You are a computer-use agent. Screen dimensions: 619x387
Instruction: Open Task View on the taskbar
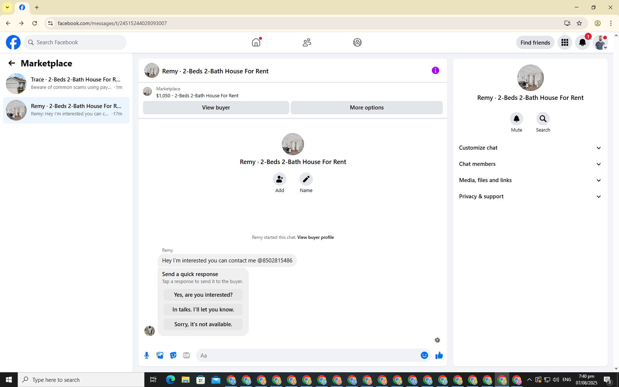point(153,380)
